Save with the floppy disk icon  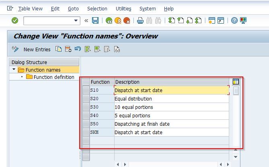click(x=95, y=20)
